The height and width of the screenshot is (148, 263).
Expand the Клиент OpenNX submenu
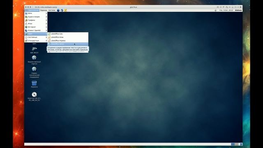36,30
